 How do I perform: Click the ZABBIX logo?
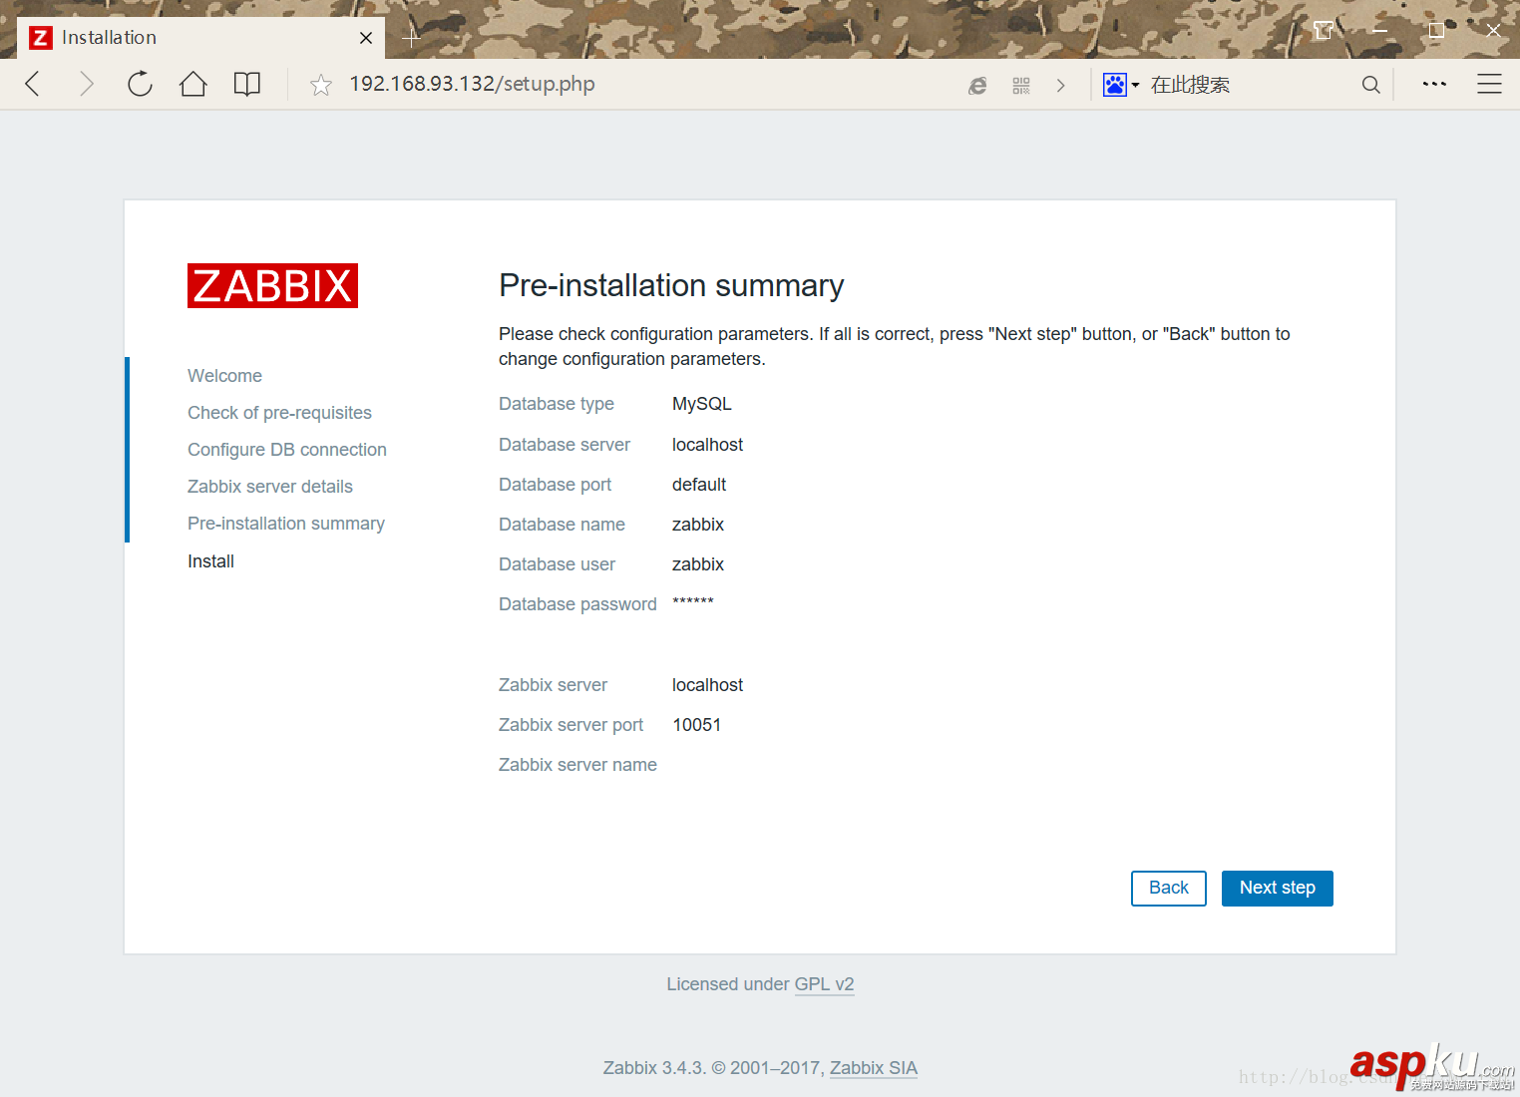click(x=272, y=285)
